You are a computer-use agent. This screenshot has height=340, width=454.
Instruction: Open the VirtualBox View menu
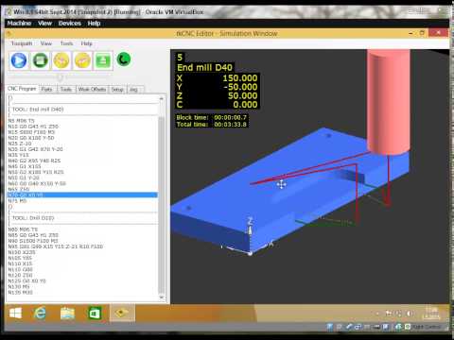(44, 24)
